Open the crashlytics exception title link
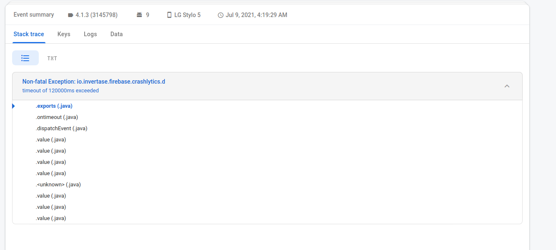556x250 pixels. click(x=93, y=81)
